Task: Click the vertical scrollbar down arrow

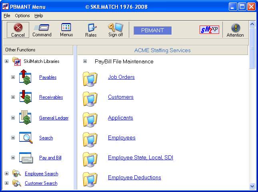Action: pyautogui.click(x=252, y=186)
